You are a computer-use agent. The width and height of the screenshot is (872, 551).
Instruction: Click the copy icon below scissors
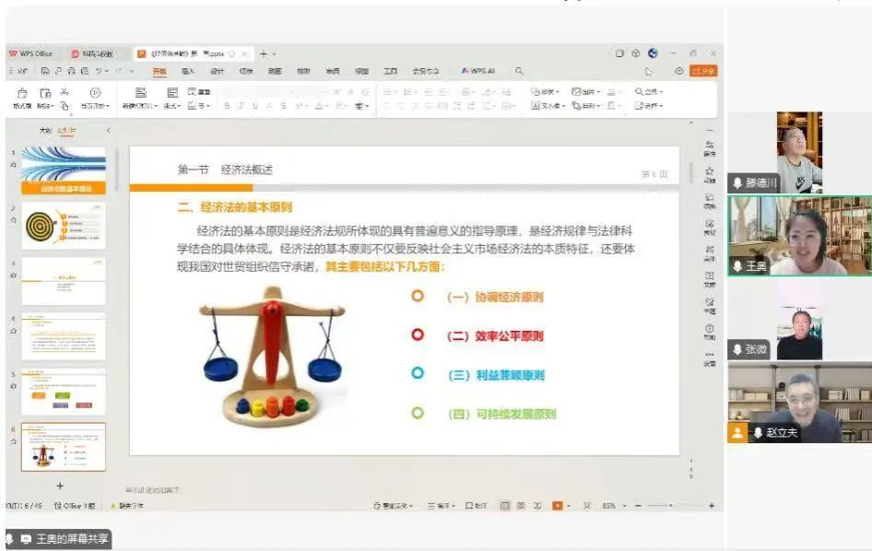(65, 106)
